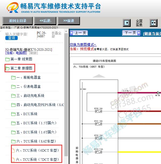
Task: Open 五、ECU系统（1.5T国六）folder
Action: pos(36,123)
